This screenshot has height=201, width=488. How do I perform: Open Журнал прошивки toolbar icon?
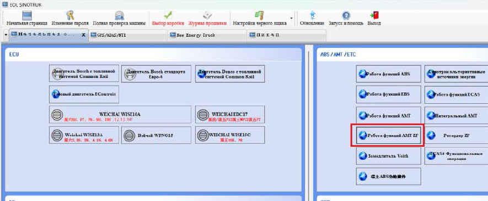pyautogui.click(x=207, y=15)
